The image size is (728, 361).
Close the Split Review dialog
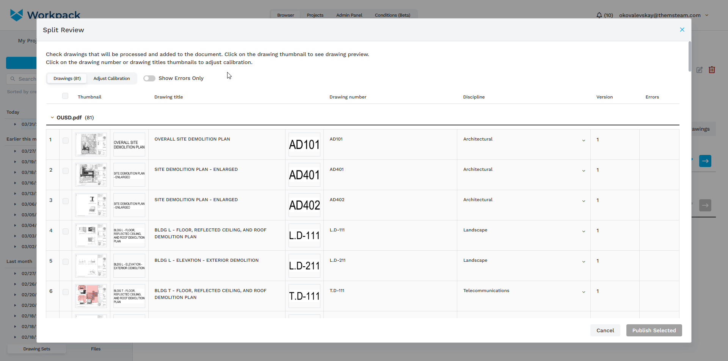(x=682, y=30)
